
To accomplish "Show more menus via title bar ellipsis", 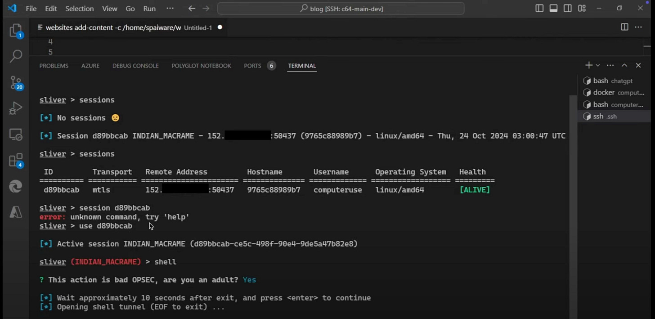I will (170, 9).
